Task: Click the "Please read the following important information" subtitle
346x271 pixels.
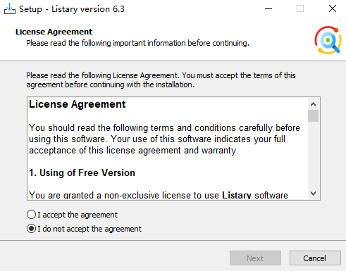Action: [x=137, y=43]
